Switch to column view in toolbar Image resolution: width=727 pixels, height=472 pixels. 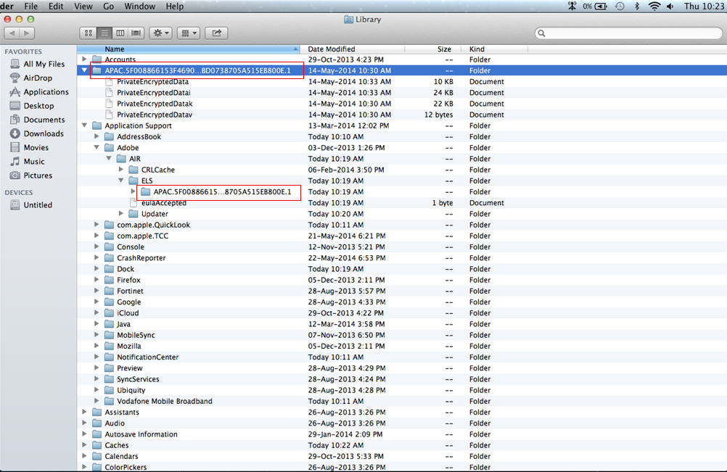120,33
